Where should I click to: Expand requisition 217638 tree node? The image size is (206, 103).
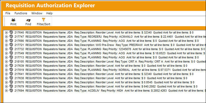coord(6,78)
